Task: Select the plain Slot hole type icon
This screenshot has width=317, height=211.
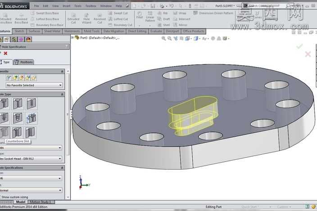Action: pos(31,132)
